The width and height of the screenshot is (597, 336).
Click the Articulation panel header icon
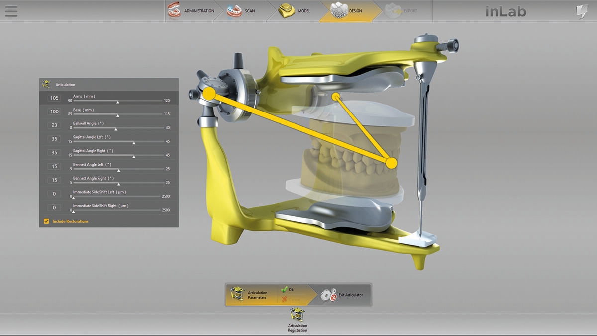pyautogui.click(x=47, y=84)
